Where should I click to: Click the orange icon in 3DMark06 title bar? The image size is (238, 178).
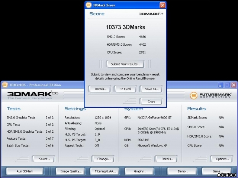pyautogui.click(x=5, y=85)
